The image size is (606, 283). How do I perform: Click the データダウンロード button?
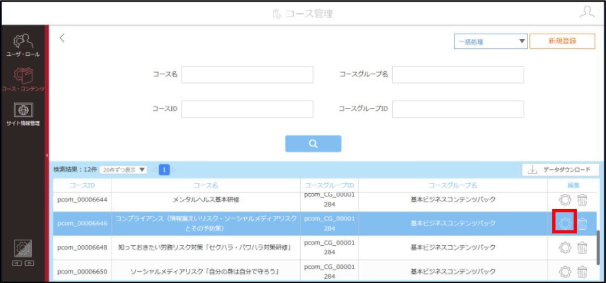tap(561, 170)
